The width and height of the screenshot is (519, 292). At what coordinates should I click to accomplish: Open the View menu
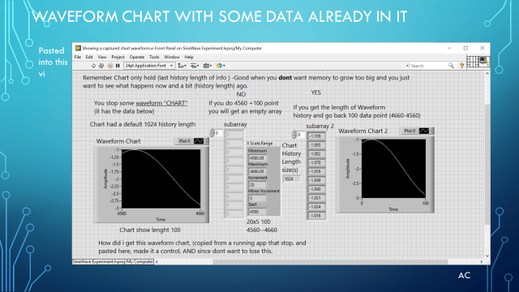(x=102, y=57)
